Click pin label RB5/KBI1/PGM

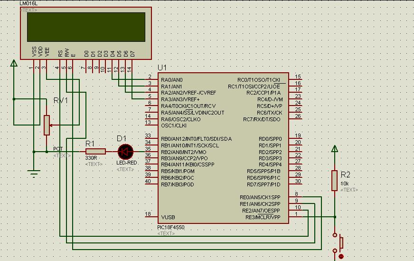click(178, 171)
